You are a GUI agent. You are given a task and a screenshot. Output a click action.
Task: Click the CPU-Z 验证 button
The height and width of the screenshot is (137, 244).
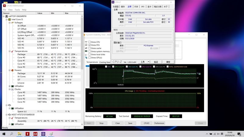(x=156, y=62)
